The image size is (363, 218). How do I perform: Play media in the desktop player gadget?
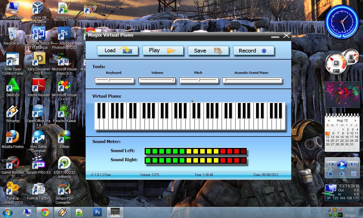pos(342,164)
